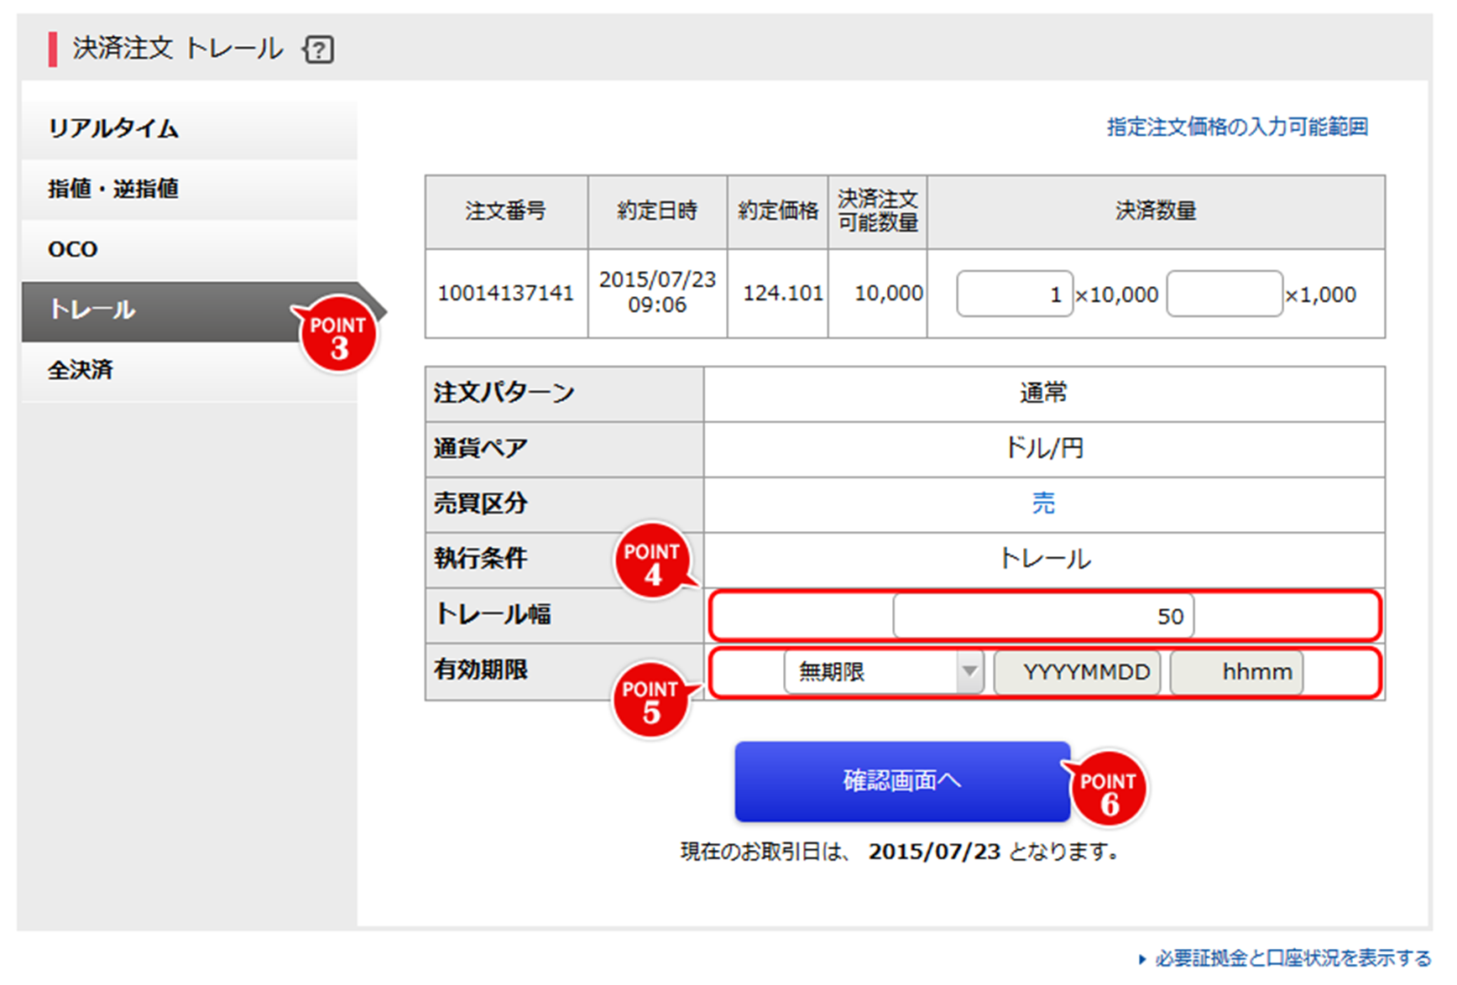Image resolution: width=1457 pixels, height=985 pixels.
Task: Click the POINT 3 badge
Action: 338,335
